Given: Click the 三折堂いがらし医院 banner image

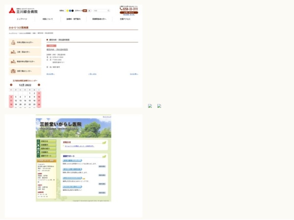Looking at the screenshot, I should 73,128.
